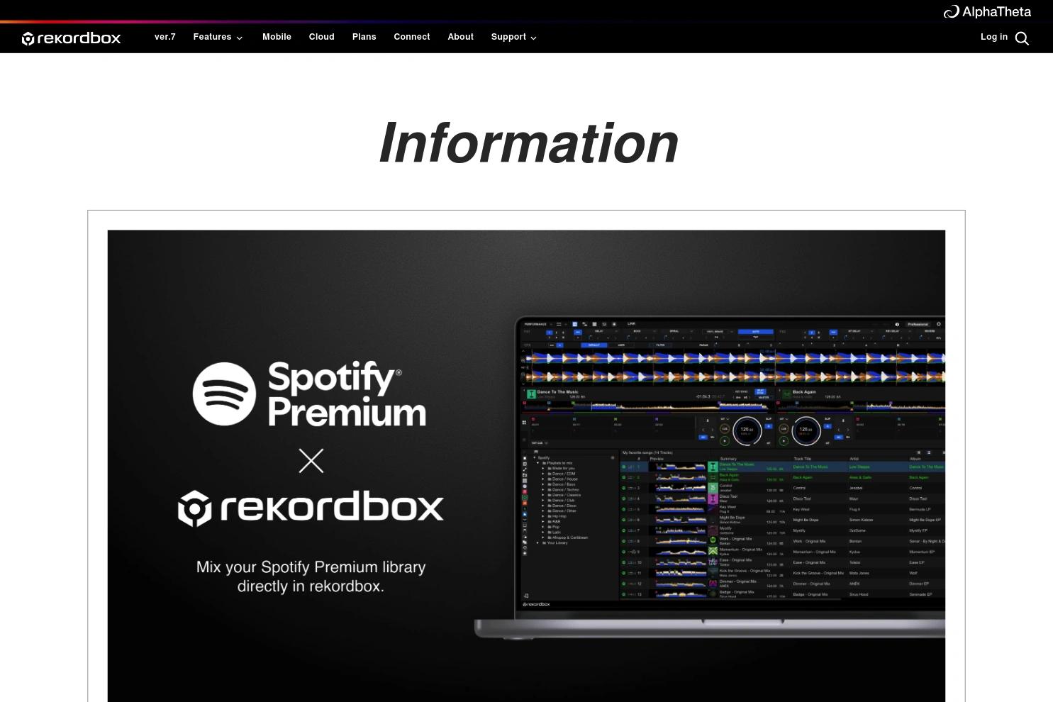
Task: Go to the ver.7 page
Action: pos(165,37)
